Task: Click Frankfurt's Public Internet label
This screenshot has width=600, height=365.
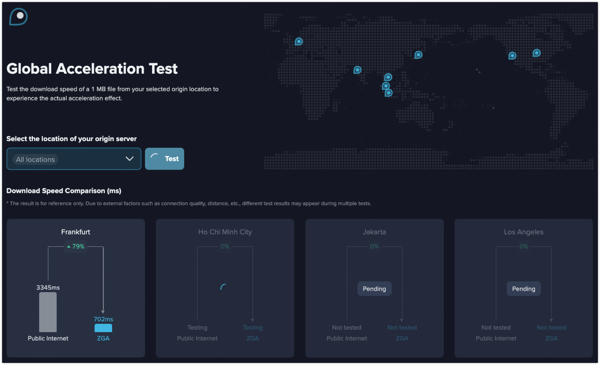Action: coord(48,338)
